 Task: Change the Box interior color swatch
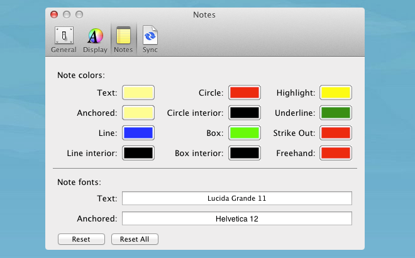point(245,153)
